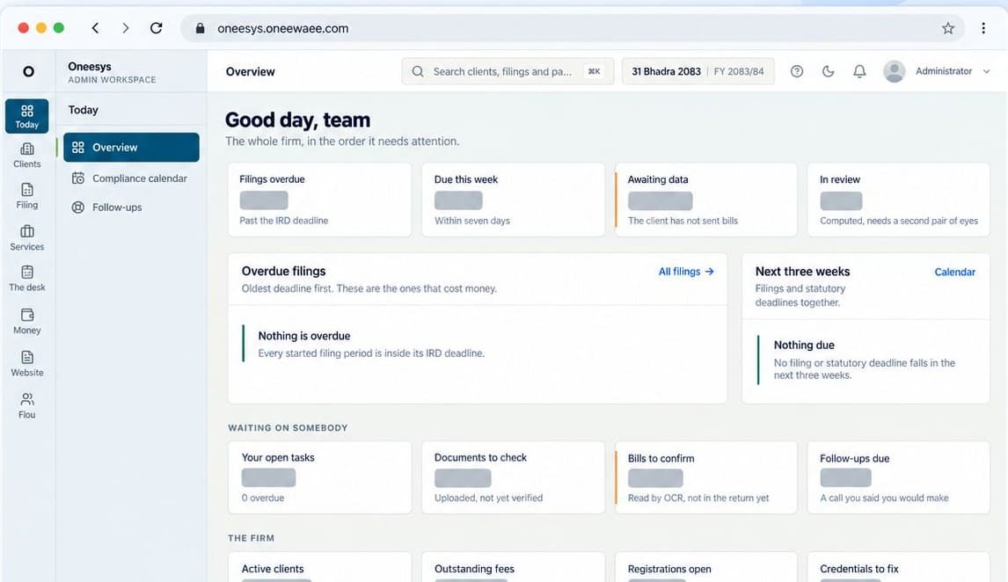
Task: Open the In review card
Action: pos(899,200)
